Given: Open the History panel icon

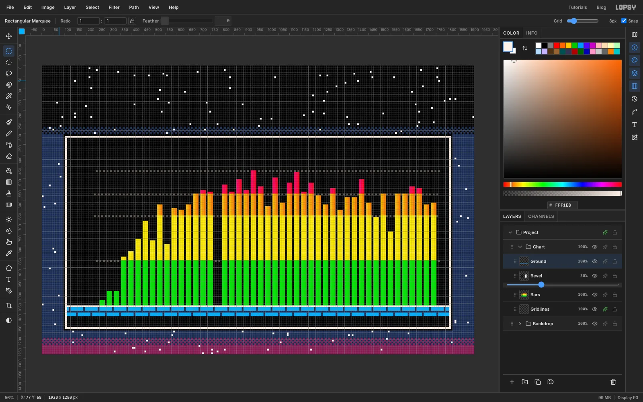Looking at the screenshot, I should click(x=635, y=99).
